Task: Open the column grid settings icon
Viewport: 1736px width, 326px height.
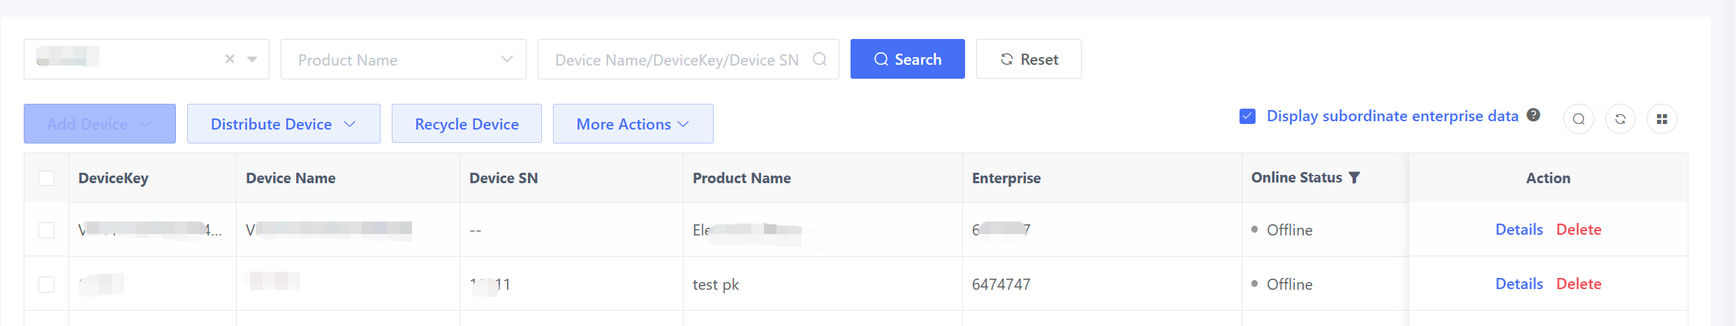Action: click(1662, 119)
